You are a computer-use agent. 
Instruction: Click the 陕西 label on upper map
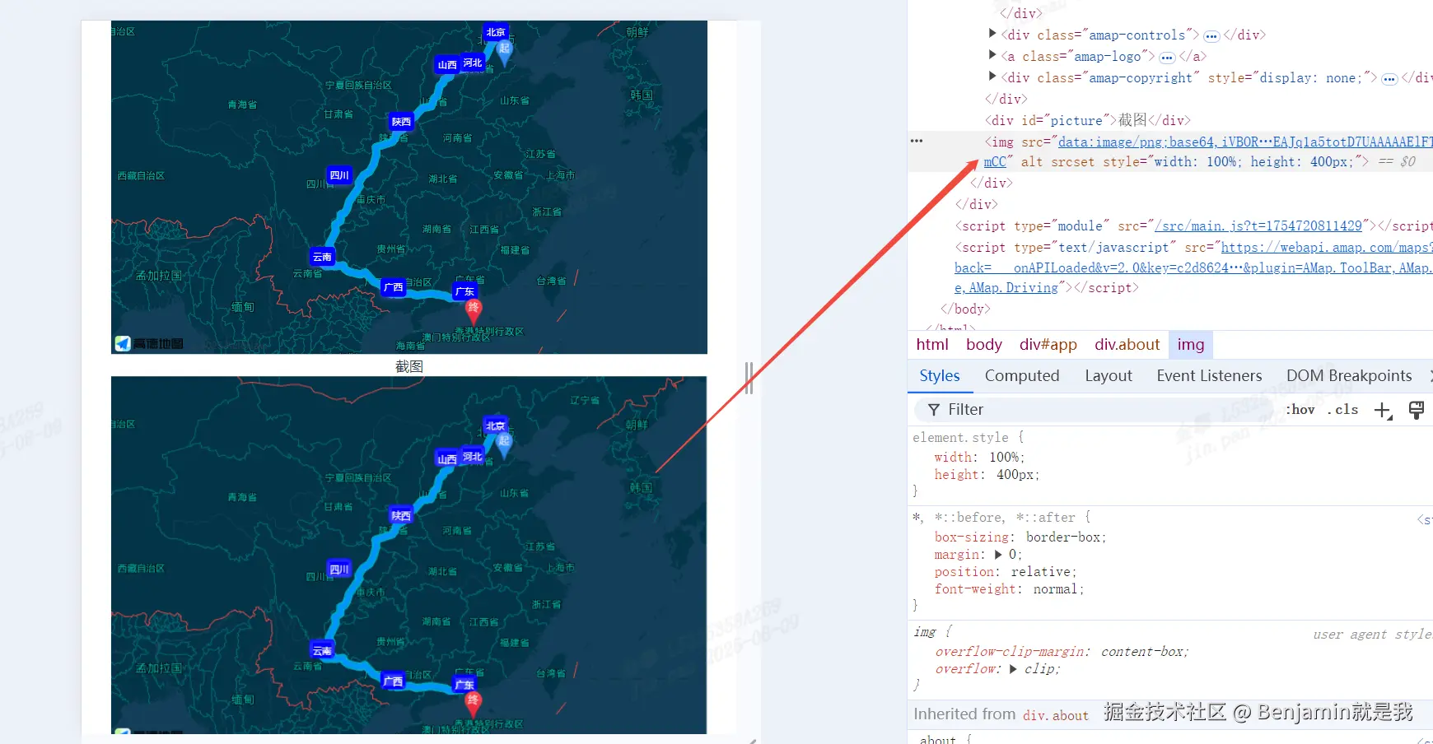tap(401, 121)
